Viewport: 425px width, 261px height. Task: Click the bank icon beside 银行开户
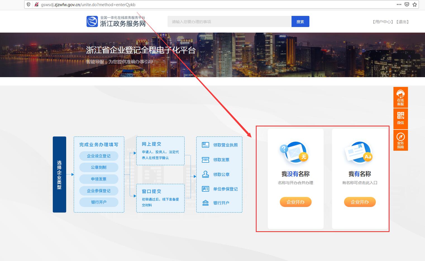click(x=205, y=203)
